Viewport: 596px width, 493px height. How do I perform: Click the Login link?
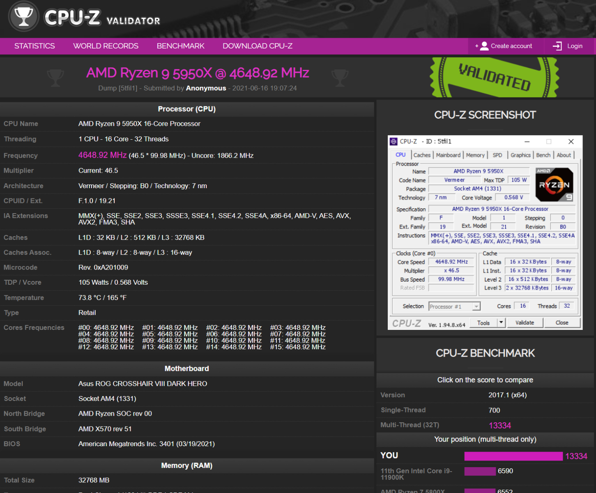coord(575,46)
